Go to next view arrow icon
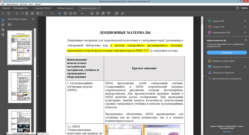The width and height of the screenshot is (249, 135). [42, 13]
